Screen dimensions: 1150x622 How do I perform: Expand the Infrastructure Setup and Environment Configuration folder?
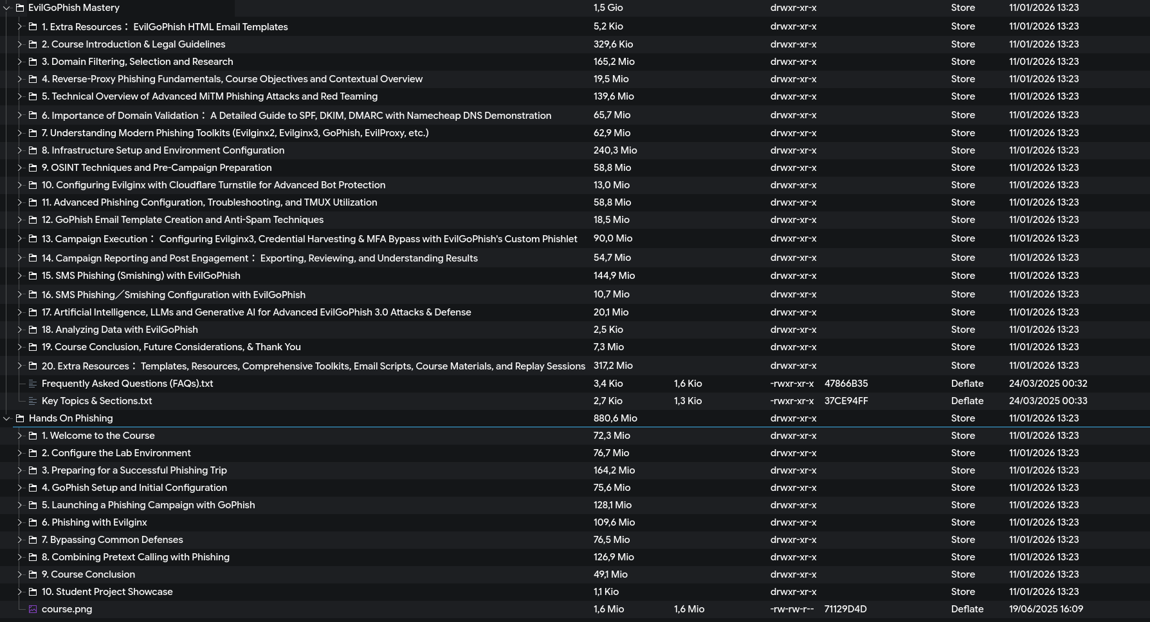tap(19, 150)
